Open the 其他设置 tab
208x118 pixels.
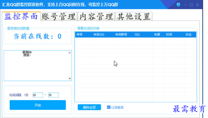point(134,16)
